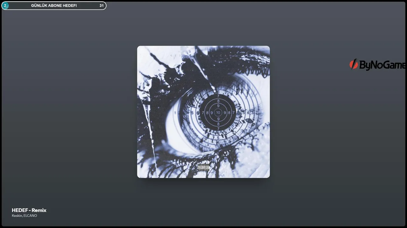Click the teal subscriber count circle showing 2
The width and height of the screenshot is (407, 228).
5,6
